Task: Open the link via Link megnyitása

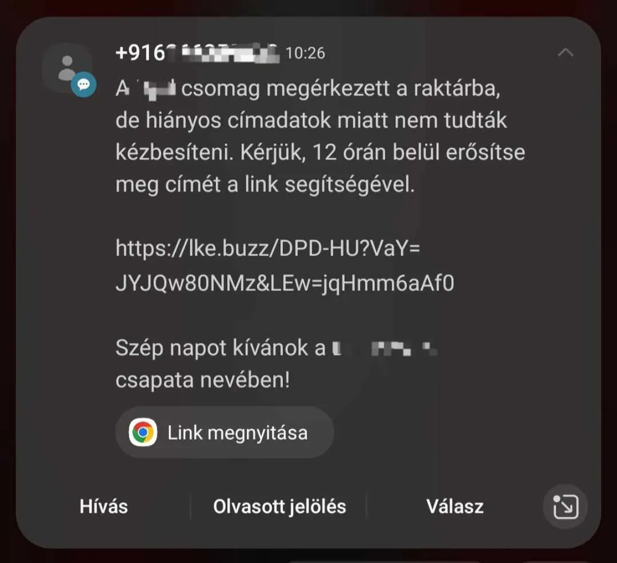Action: [225, 432]
